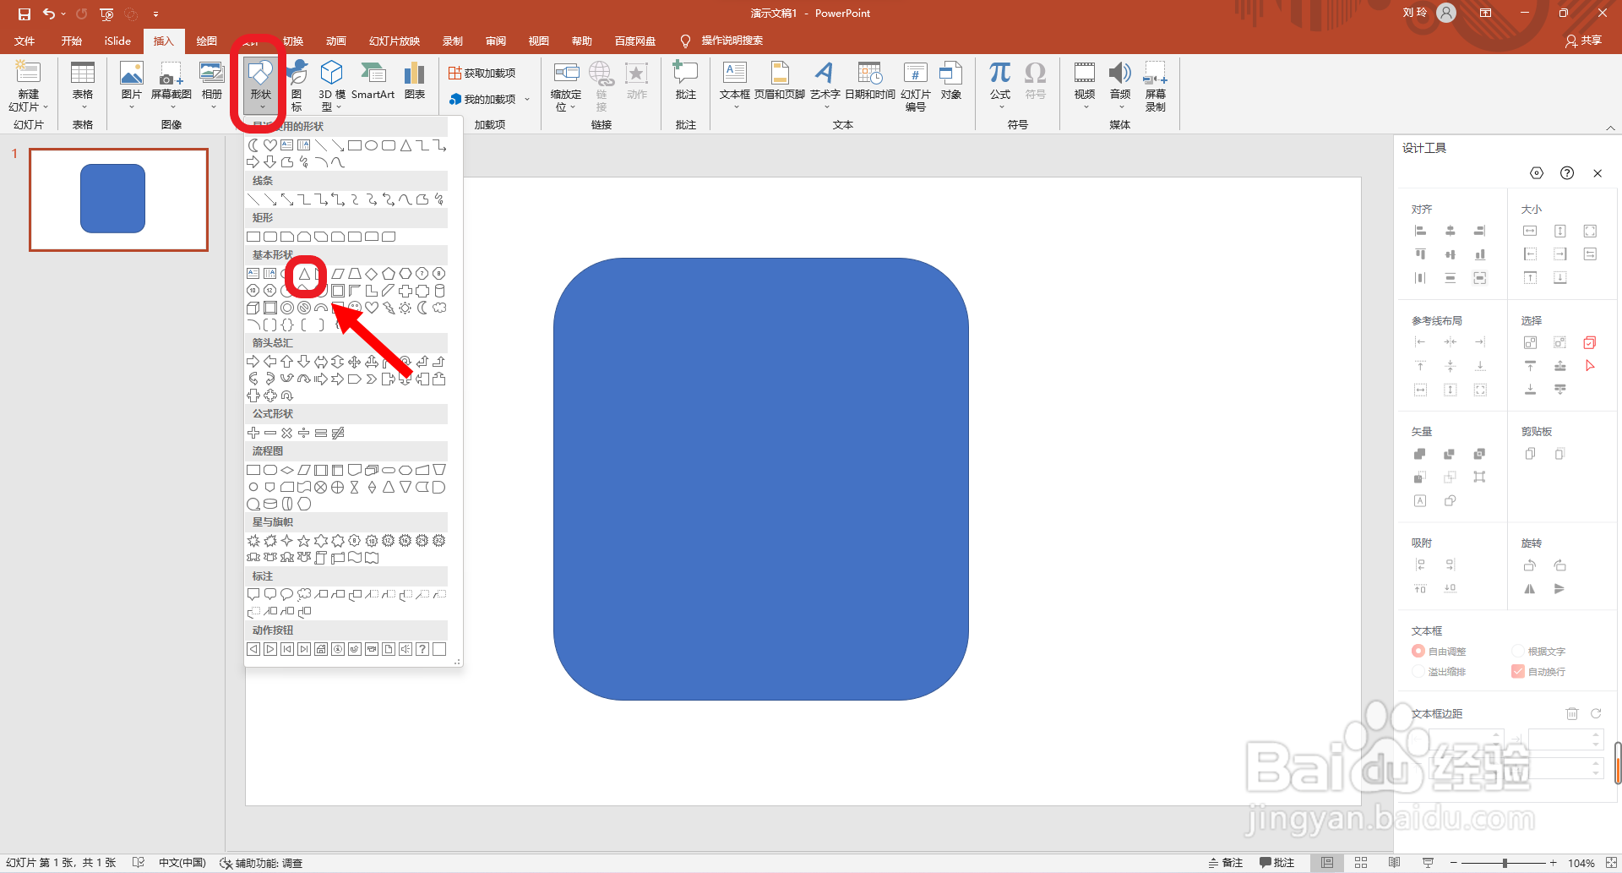Uncheck 自动换行 checkbox
Viewport: 1622px width, 873px height.
click(x=1517, y=671)
